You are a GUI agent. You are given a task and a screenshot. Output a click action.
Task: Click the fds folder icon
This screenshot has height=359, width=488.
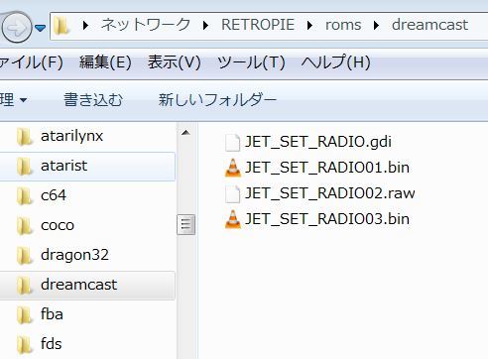(24, 345)
